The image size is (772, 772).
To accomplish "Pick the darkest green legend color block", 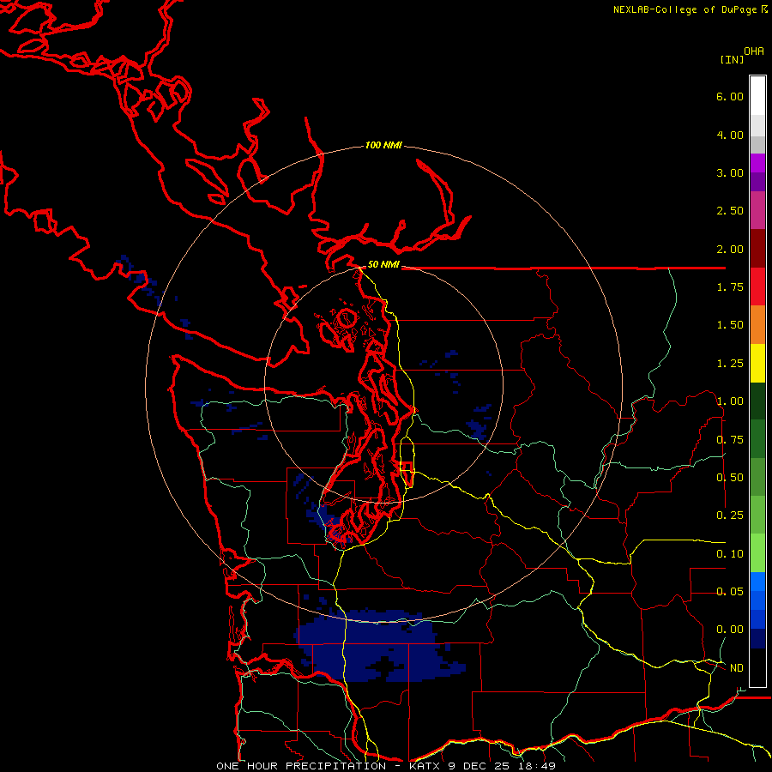I will click(757, 401).
